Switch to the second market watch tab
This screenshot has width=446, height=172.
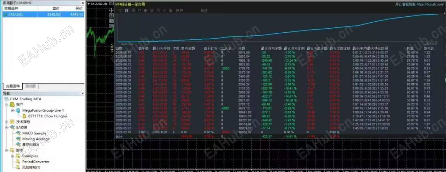pos(30,86)
